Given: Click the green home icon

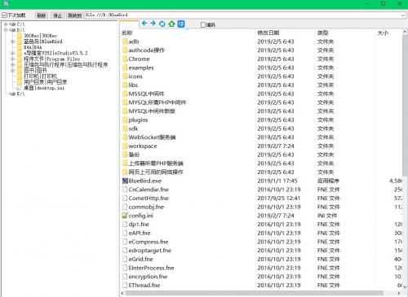Looking at the screenshot, I should [x=171, y=24].
